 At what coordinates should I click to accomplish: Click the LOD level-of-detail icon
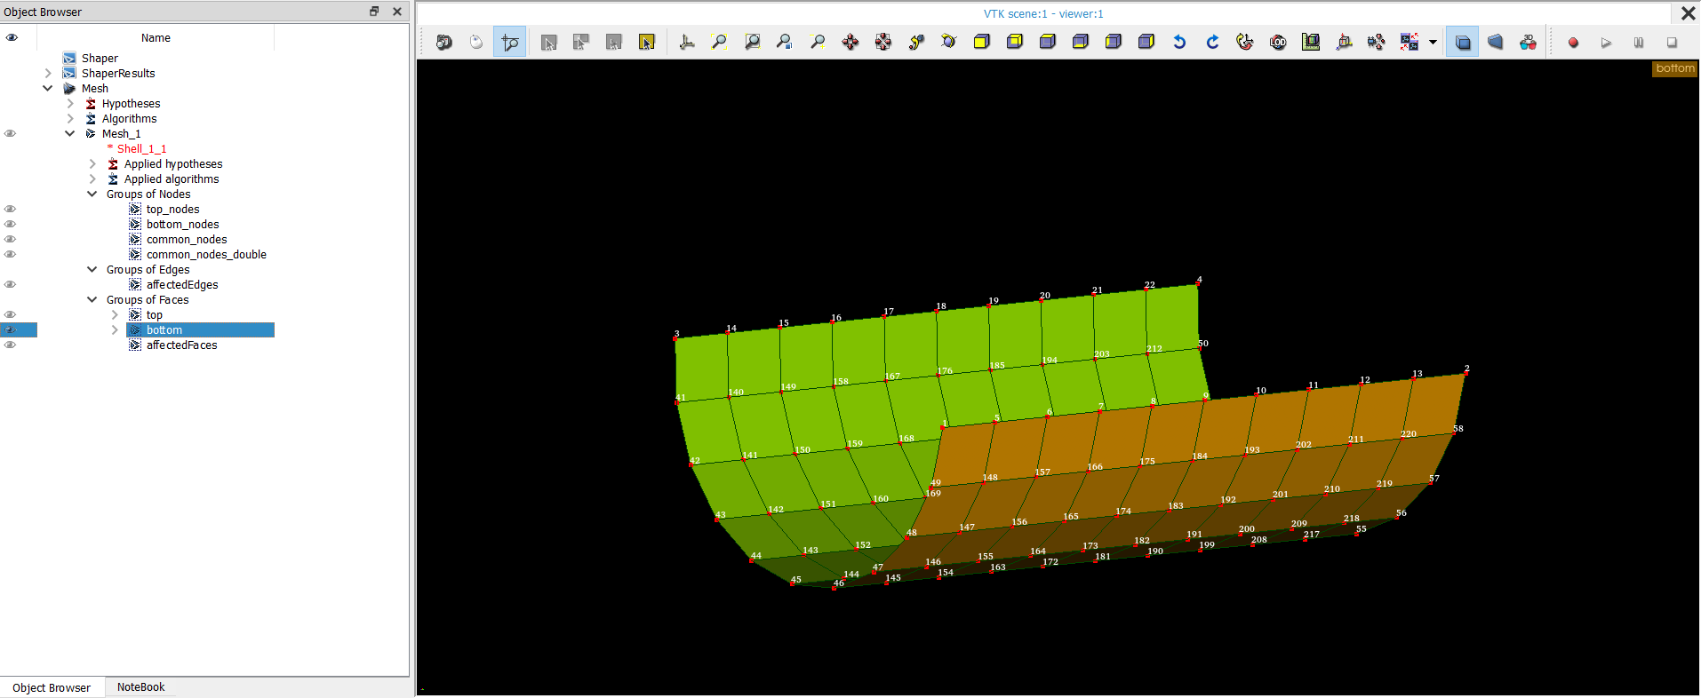(x=1278, y=42)
